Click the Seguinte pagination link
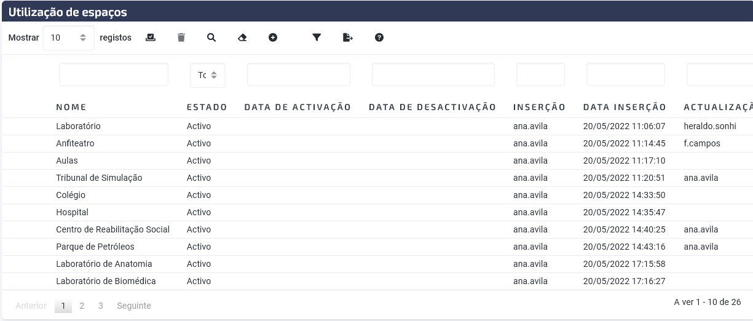 [x=134, y=306]
